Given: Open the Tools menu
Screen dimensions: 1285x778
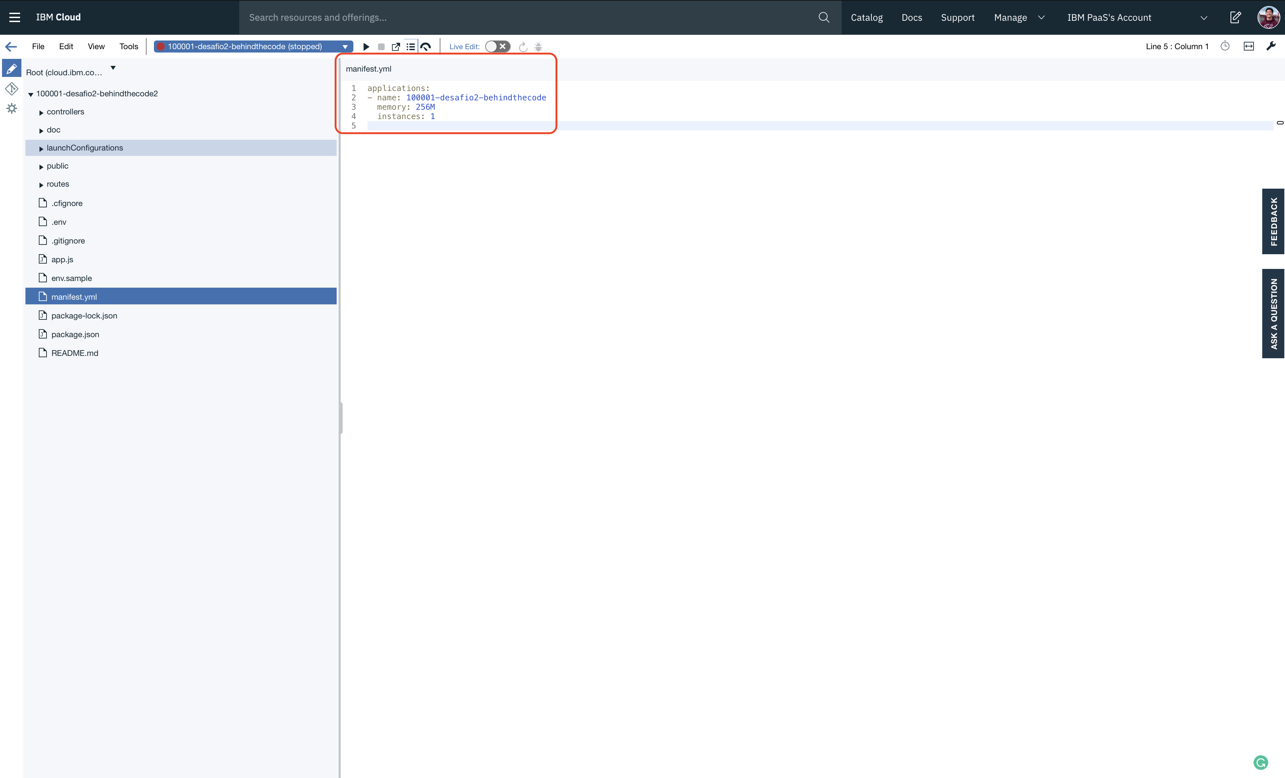Looking at the screenshot, I should (128, 46).
